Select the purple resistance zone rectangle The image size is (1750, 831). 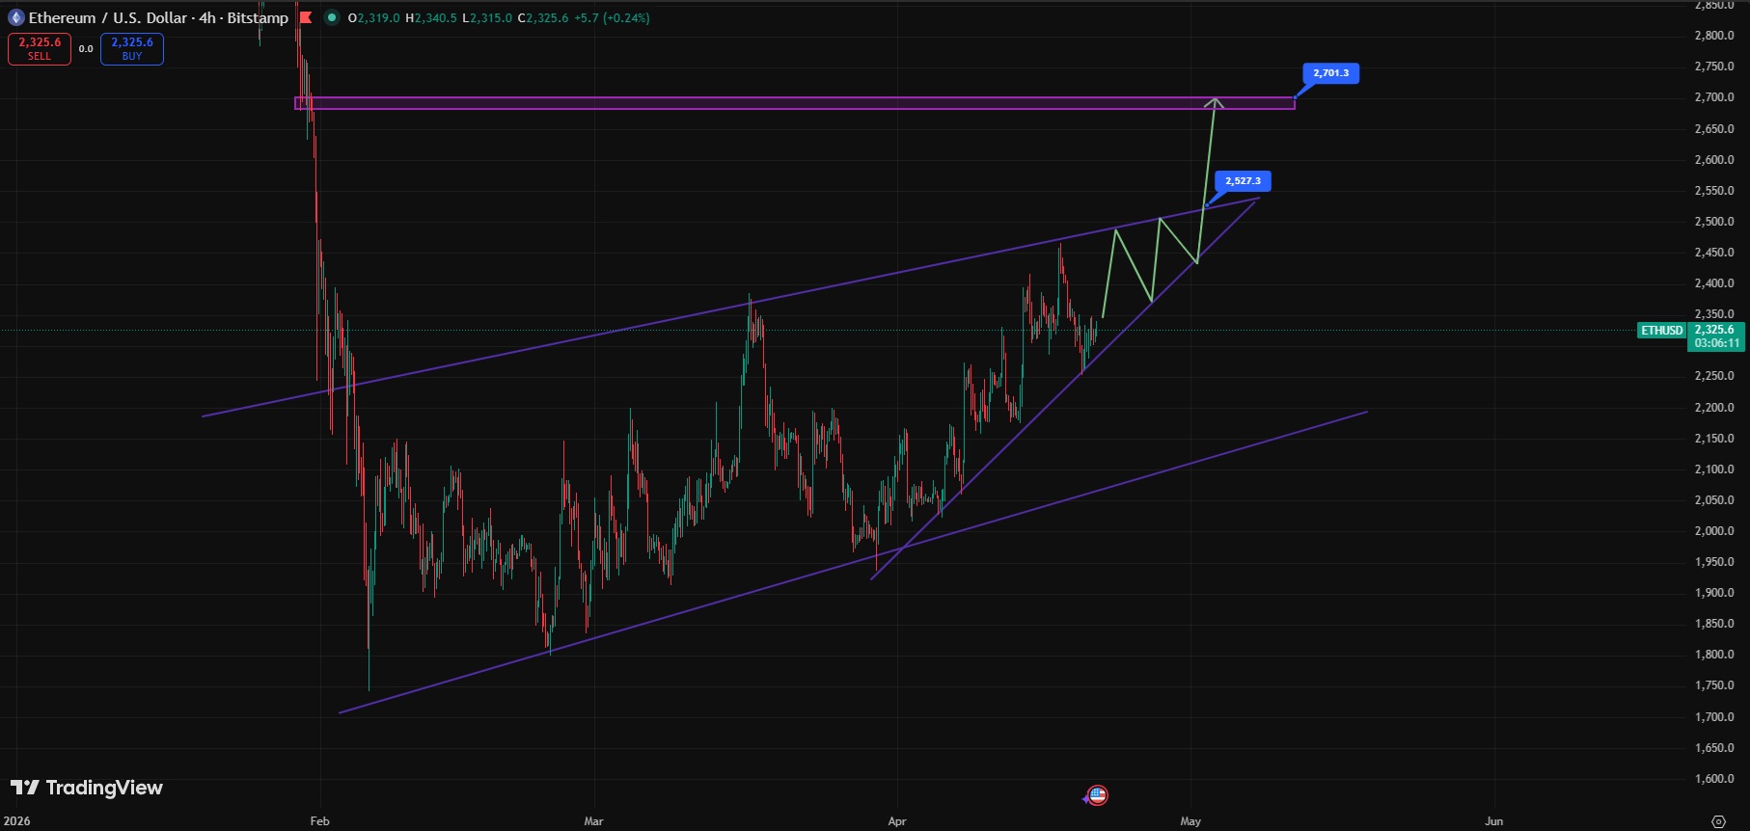(x=794, y=103)
